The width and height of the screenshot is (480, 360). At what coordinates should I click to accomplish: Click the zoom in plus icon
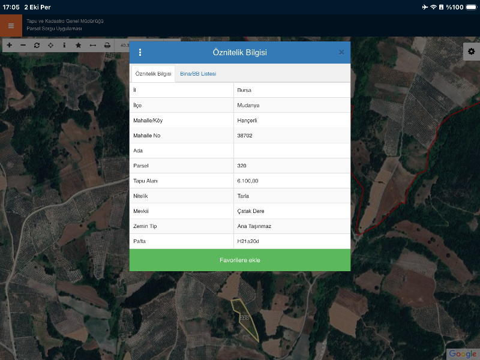(9, 45)
